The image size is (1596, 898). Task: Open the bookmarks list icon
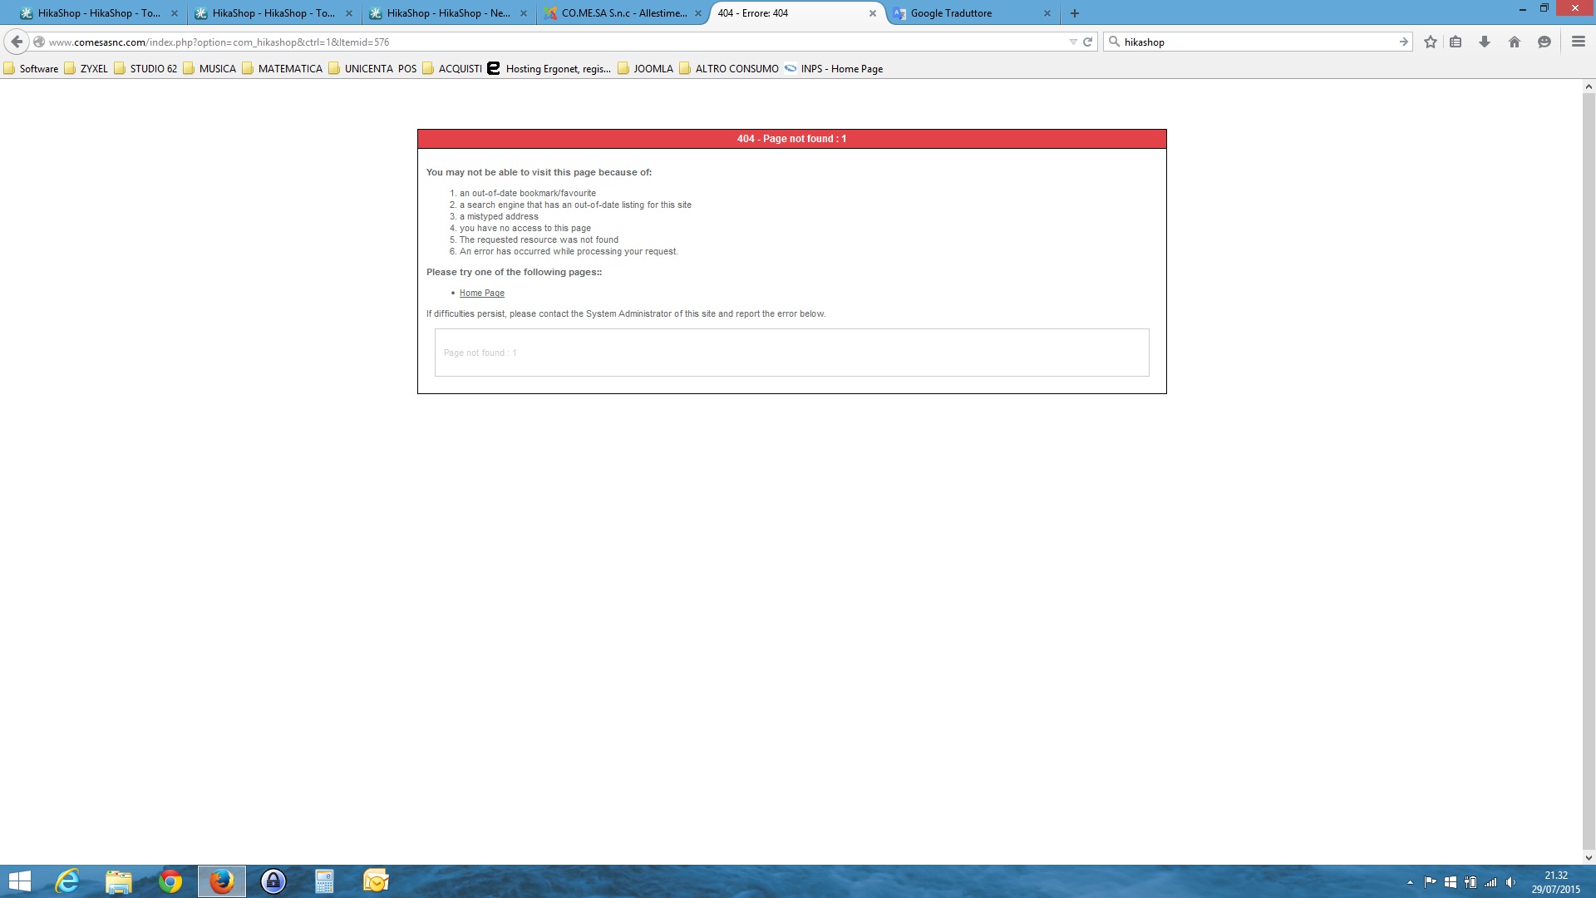pyautogui.click(x=1456, y=42)
